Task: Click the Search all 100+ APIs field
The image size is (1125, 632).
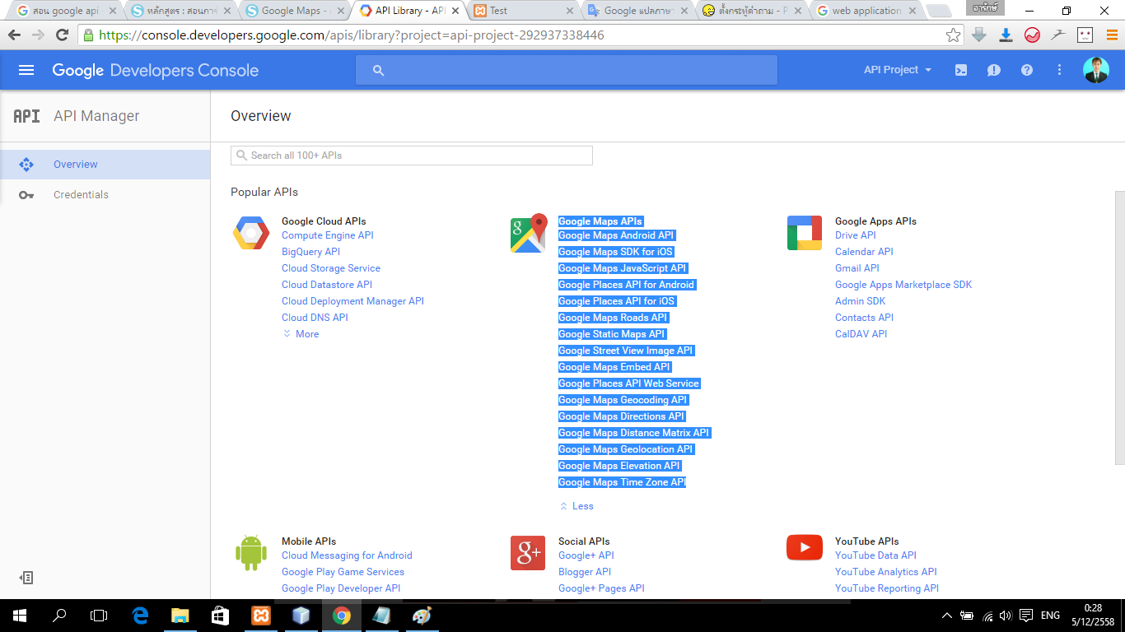Action: click(x=412, y=156)
